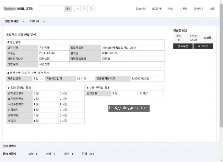Click the 프로젝트 지원 현황 분석 heading
This screenshot has height=162, width=223.
[x=21, y=35]
